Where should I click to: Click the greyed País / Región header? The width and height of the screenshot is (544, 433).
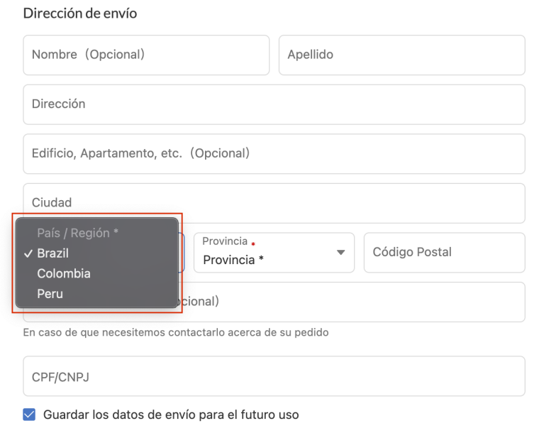tap(77, 233)
